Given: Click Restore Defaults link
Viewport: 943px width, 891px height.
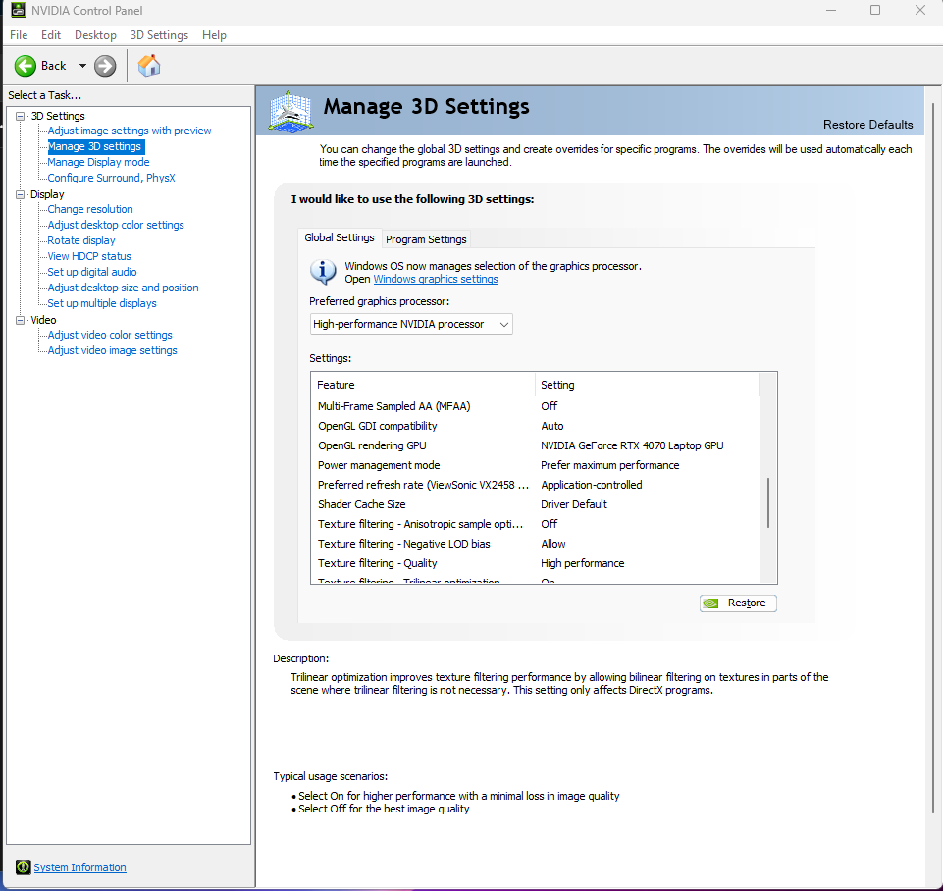Looking at the screenshot, I should 867,125.
